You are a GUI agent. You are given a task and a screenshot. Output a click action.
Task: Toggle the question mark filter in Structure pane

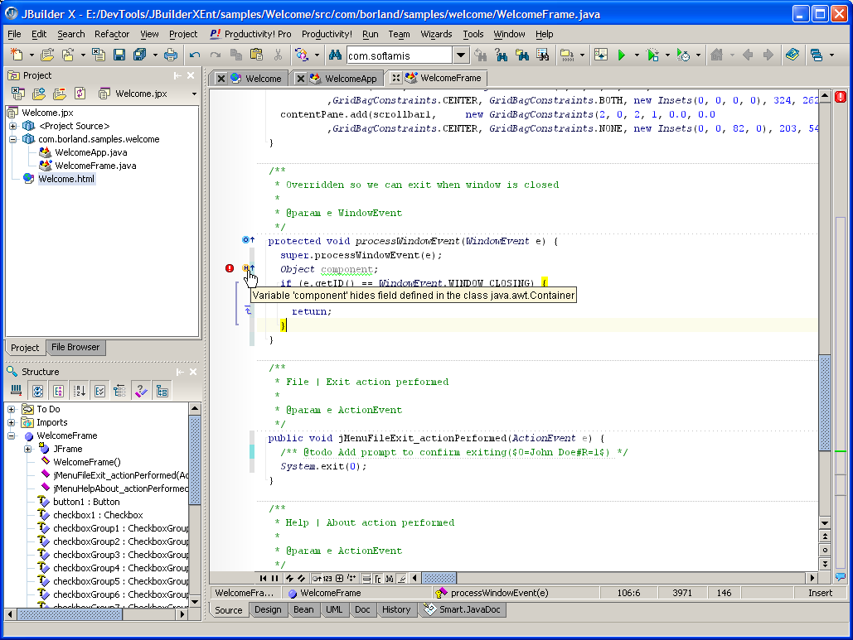click(x=141, y=391)
